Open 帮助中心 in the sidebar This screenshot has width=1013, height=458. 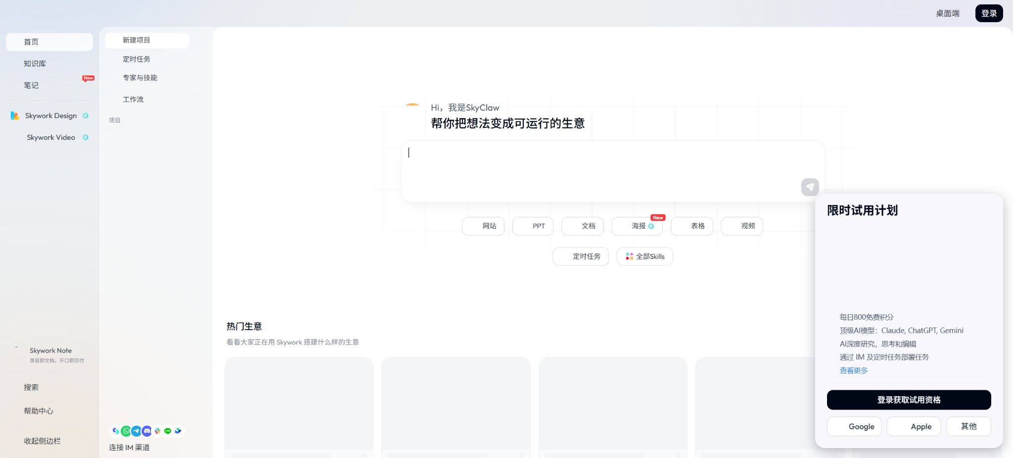[x=49, y=411]
